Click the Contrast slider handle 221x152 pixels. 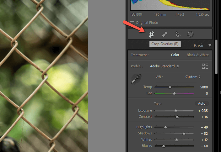177,117
